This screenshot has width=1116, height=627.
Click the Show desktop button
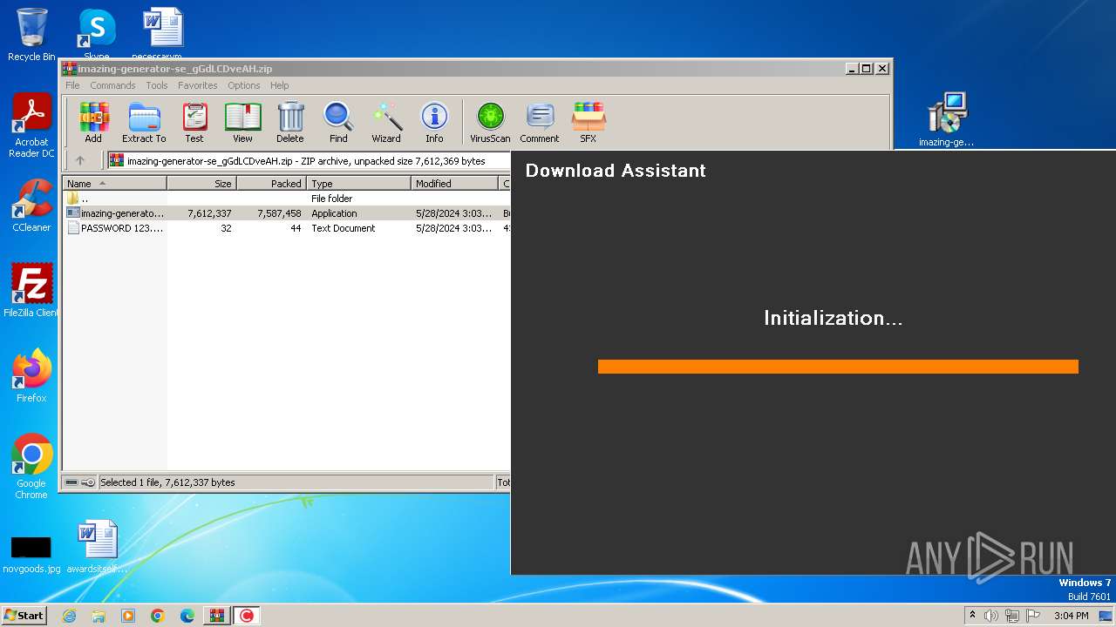tap(1106, 616)
